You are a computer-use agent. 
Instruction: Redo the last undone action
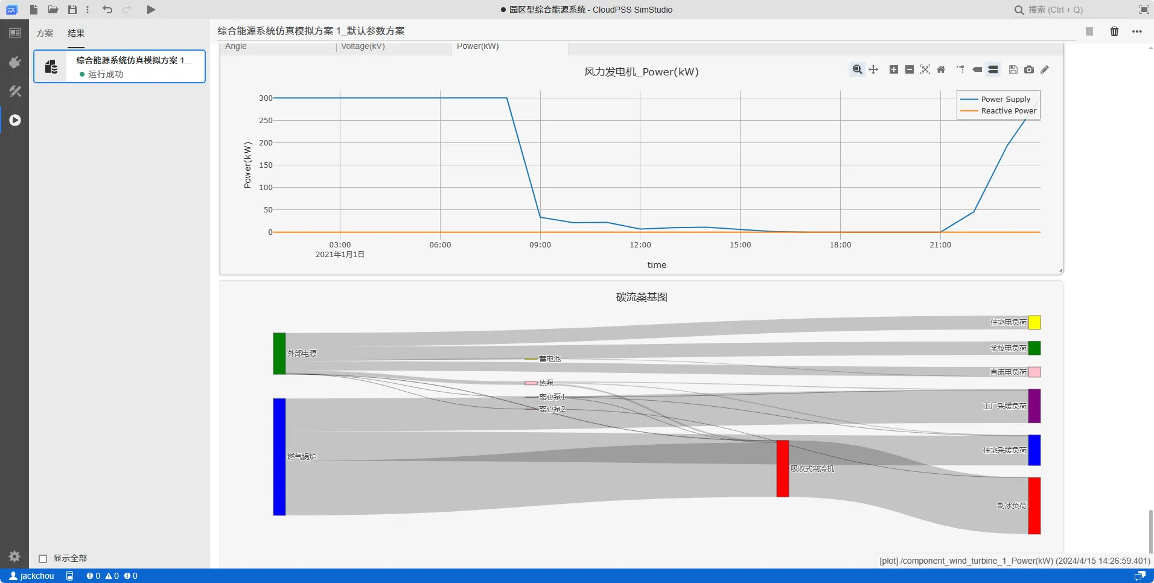click(x=127, y=10)
